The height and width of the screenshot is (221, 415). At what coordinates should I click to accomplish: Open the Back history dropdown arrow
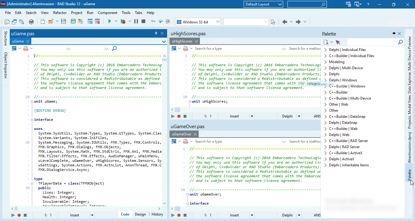[x=291, y=22]
